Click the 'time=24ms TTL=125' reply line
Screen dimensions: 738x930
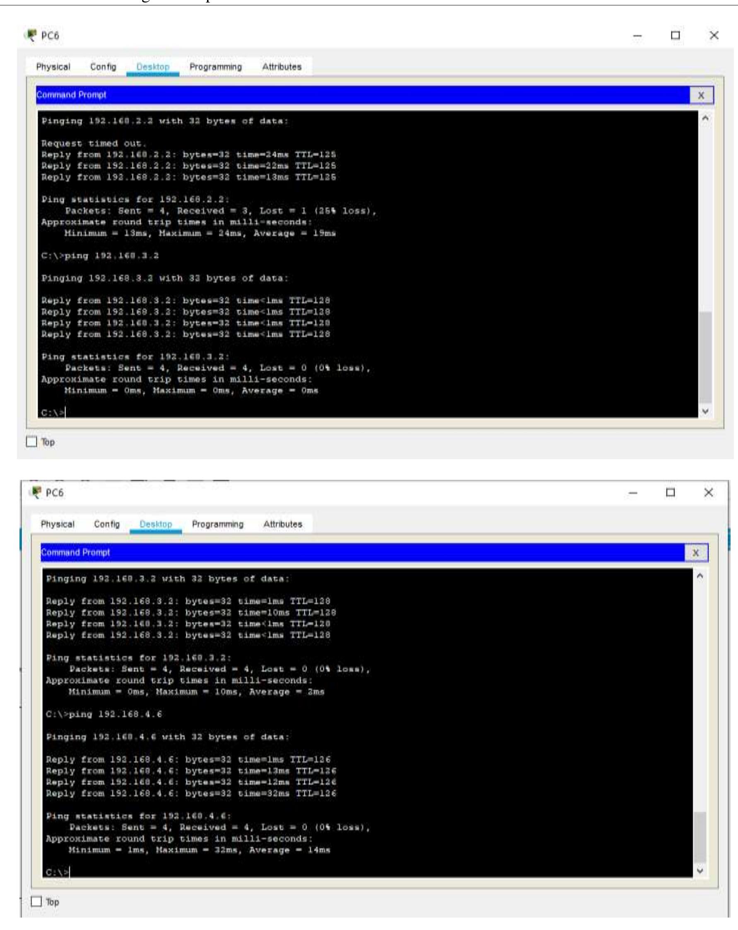pos(189,154)
